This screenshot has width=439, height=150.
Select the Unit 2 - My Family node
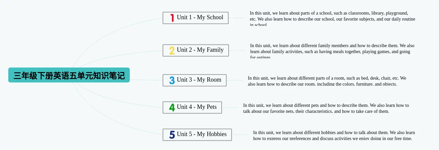click(x=196, y=50)
